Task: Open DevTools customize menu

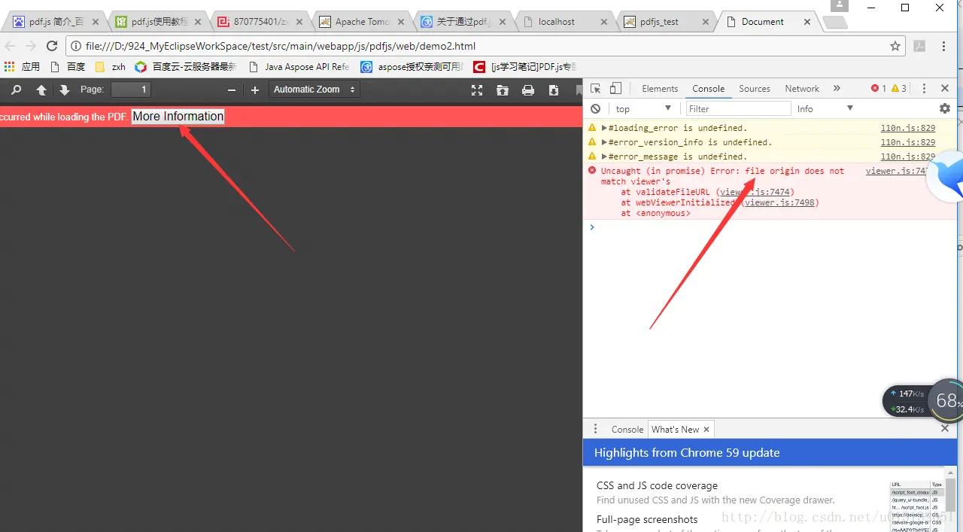Action: point(925,88)
